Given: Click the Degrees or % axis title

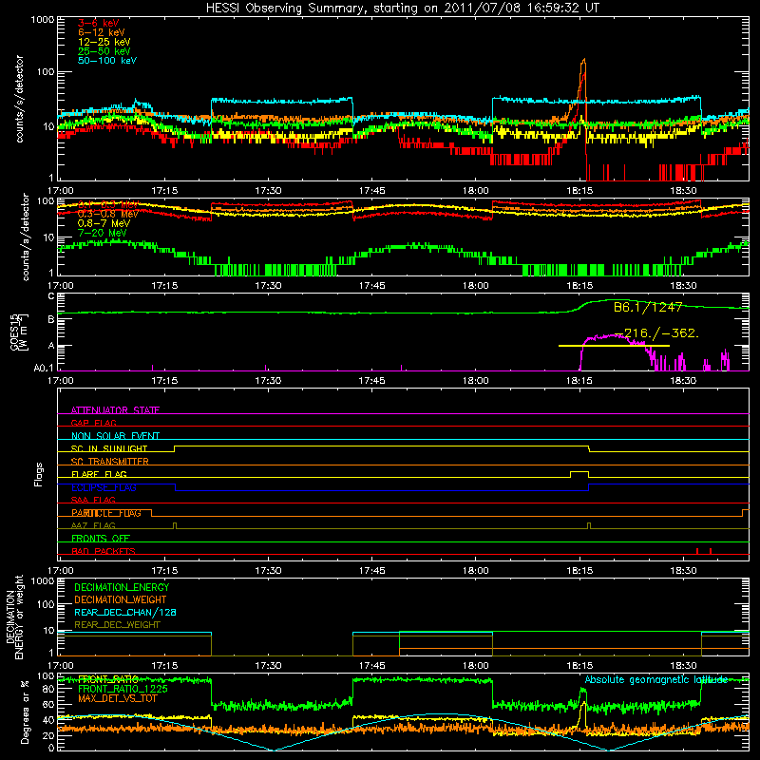Looking at the screenshot, I should tap(25, 712).
